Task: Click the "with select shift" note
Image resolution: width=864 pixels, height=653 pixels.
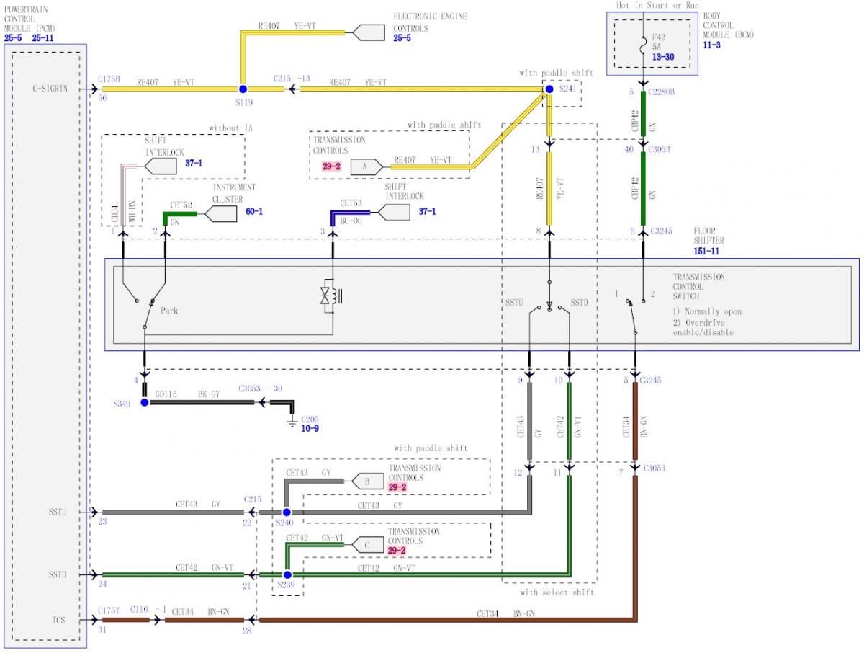Action: (557, 592)
